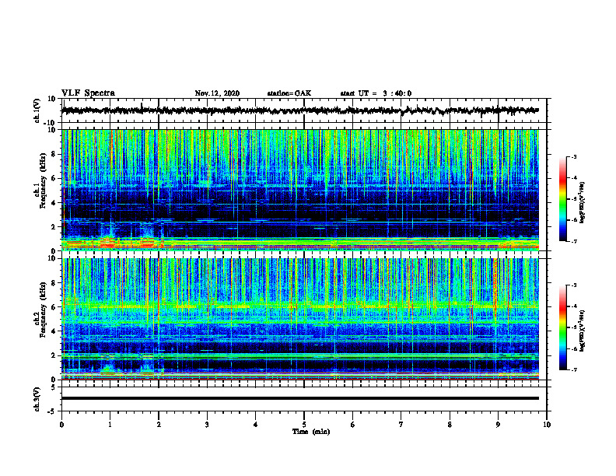The width and height of the screenshot is (616, 476).
Task: Click the "10" tick label on Time axis
Action: 547,425
